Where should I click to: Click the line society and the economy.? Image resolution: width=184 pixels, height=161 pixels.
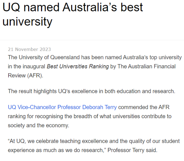[38, 125]
